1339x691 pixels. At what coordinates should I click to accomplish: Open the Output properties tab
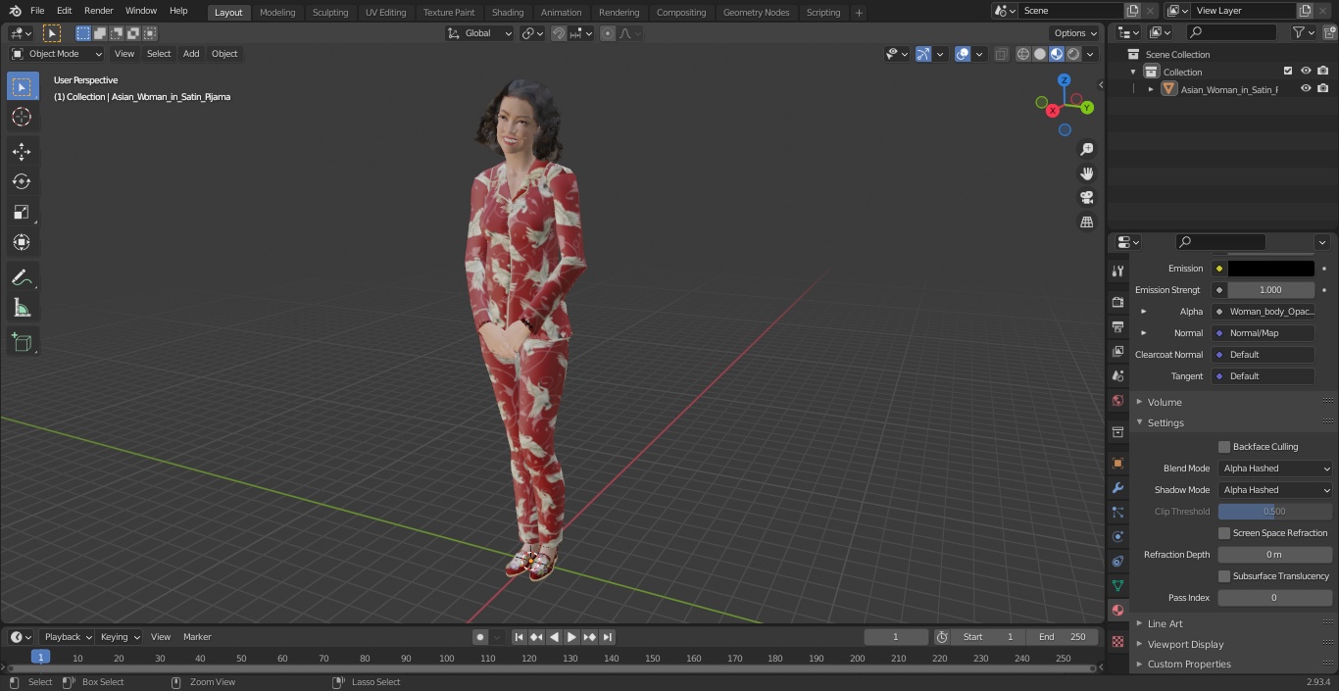(1117, 326)
